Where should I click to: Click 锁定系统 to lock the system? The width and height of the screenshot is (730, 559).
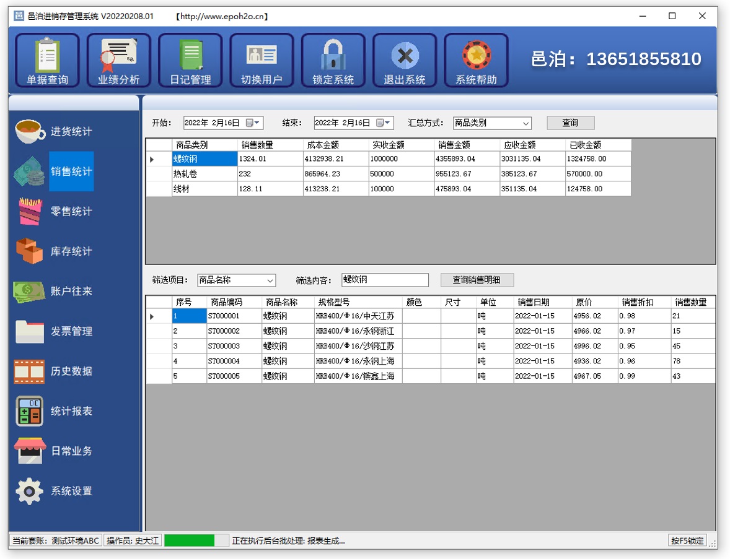(x=333, y=60)
